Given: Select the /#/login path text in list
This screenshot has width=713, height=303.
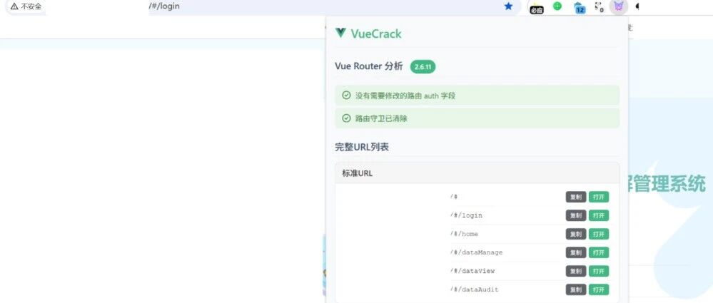Looking at the screenshot, I should (x=466, y=215).
